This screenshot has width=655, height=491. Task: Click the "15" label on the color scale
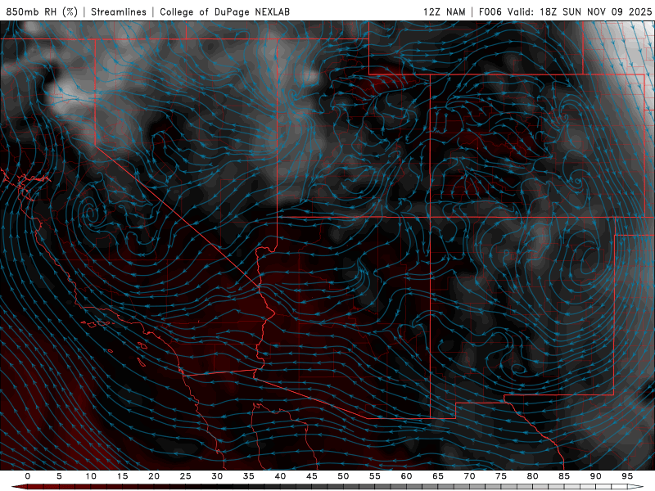(122, 476)
